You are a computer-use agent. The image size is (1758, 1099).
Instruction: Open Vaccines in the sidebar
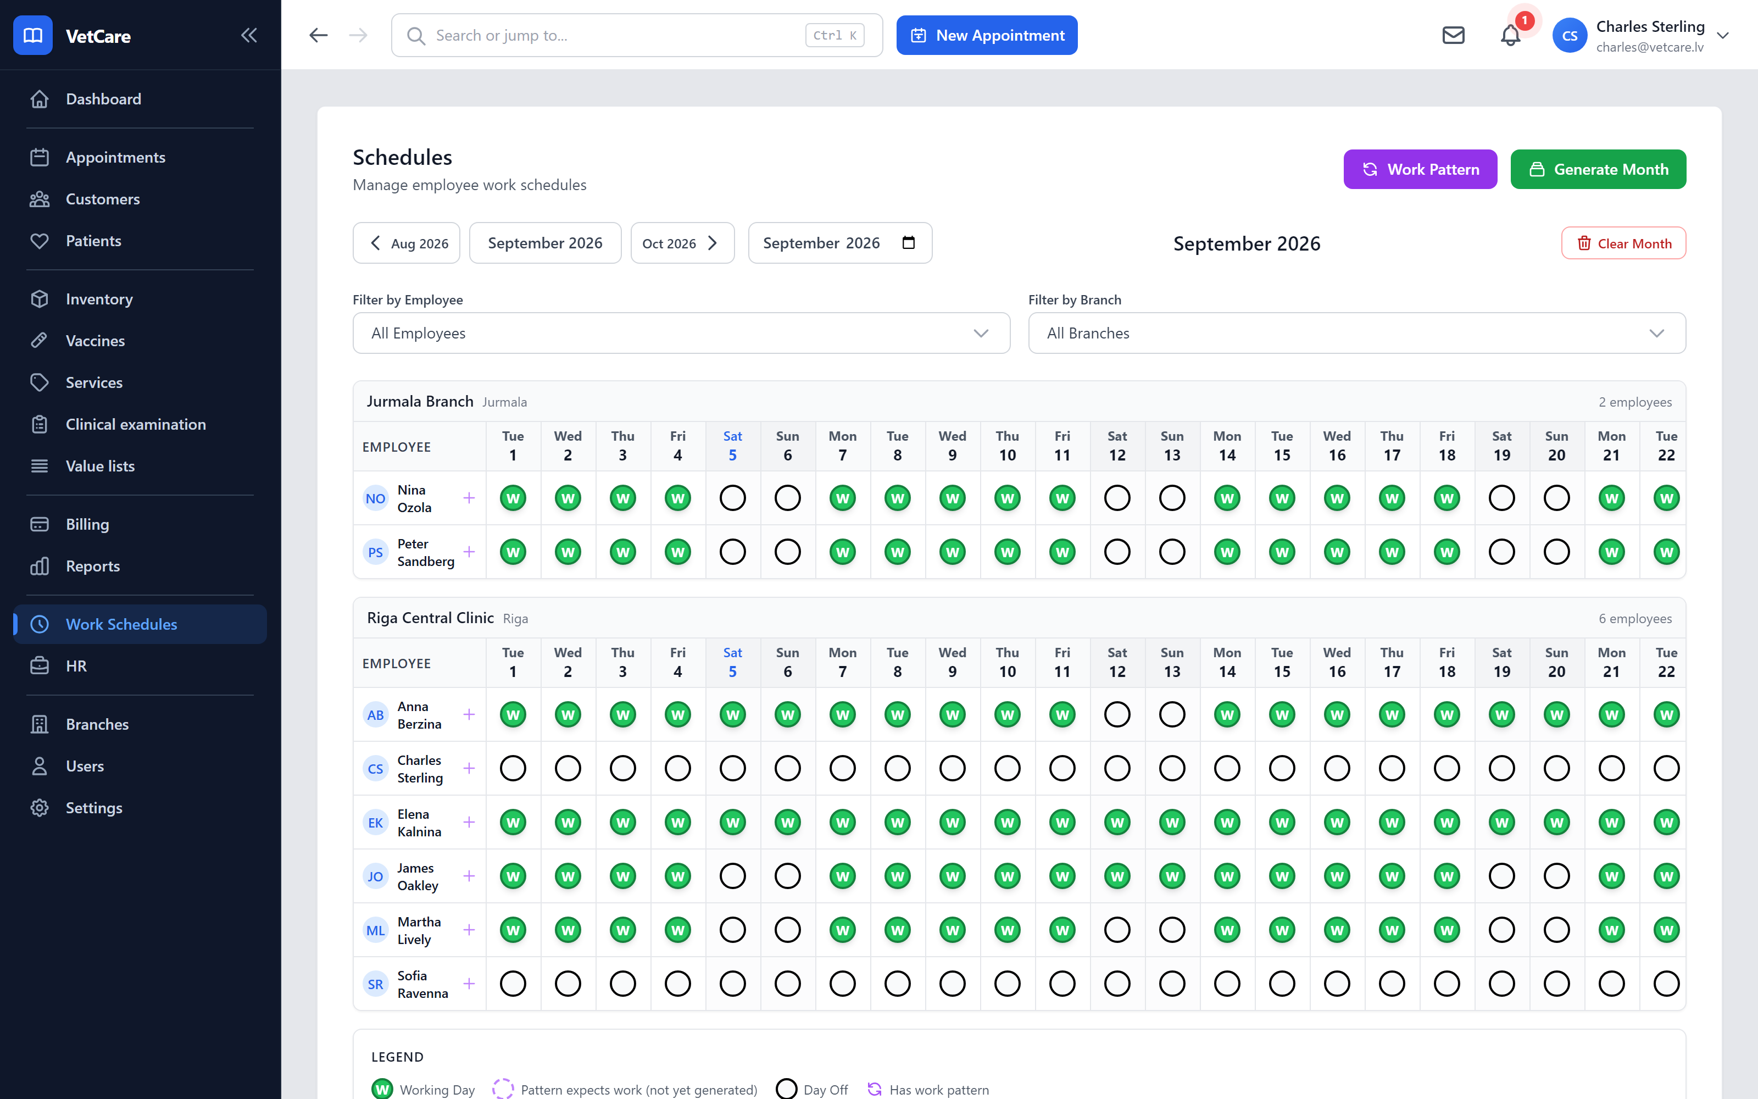140,341
